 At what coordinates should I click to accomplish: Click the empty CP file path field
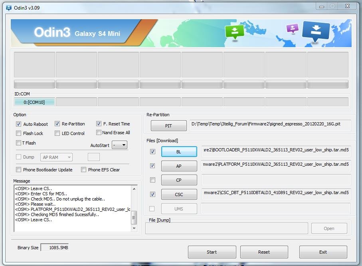coord(276,180)
